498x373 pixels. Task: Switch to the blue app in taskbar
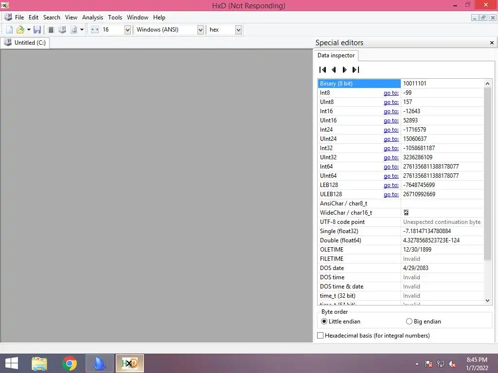pyautogui.click(x=99, y=363)
